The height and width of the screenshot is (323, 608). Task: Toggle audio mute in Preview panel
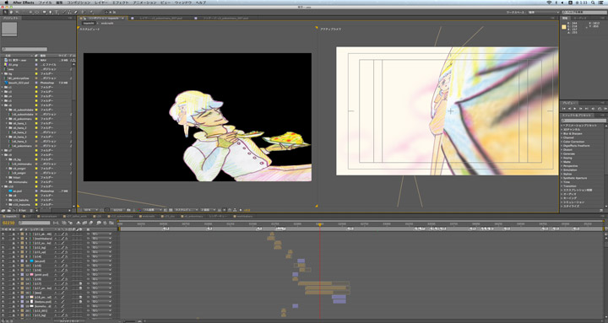[594, 109]
